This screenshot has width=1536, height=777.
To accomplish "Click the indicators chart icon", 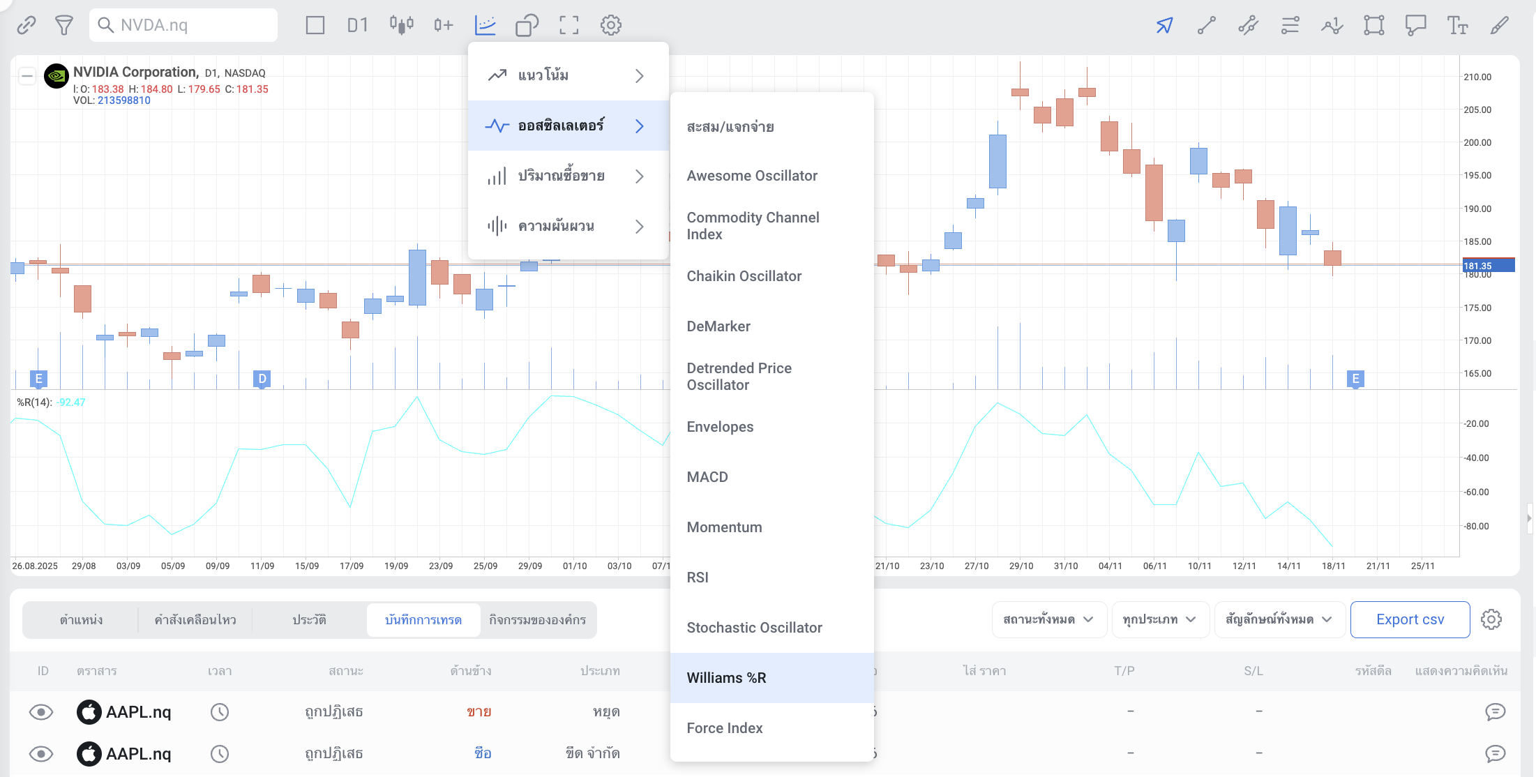I will coord(485,26).
